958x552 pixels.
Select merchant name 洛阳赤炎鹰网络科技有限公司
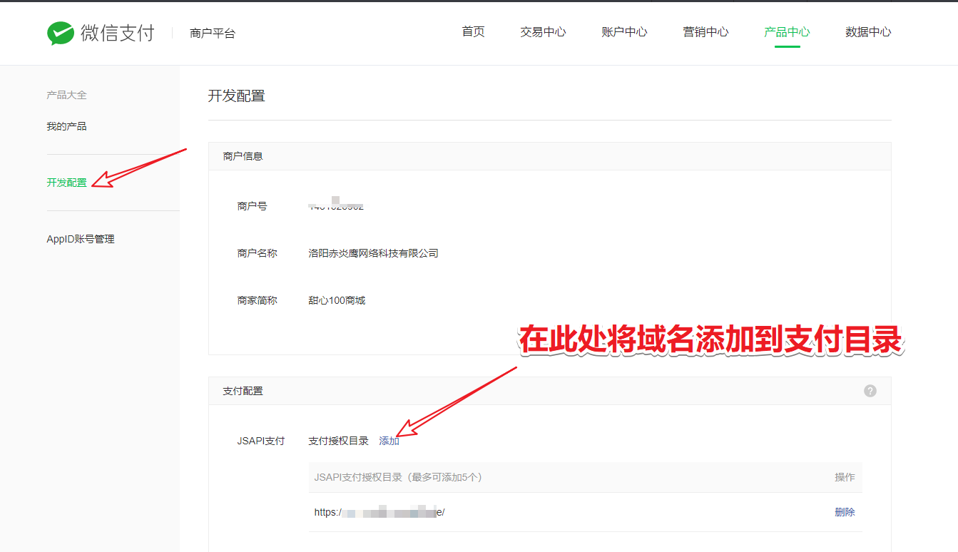[374, 253]
